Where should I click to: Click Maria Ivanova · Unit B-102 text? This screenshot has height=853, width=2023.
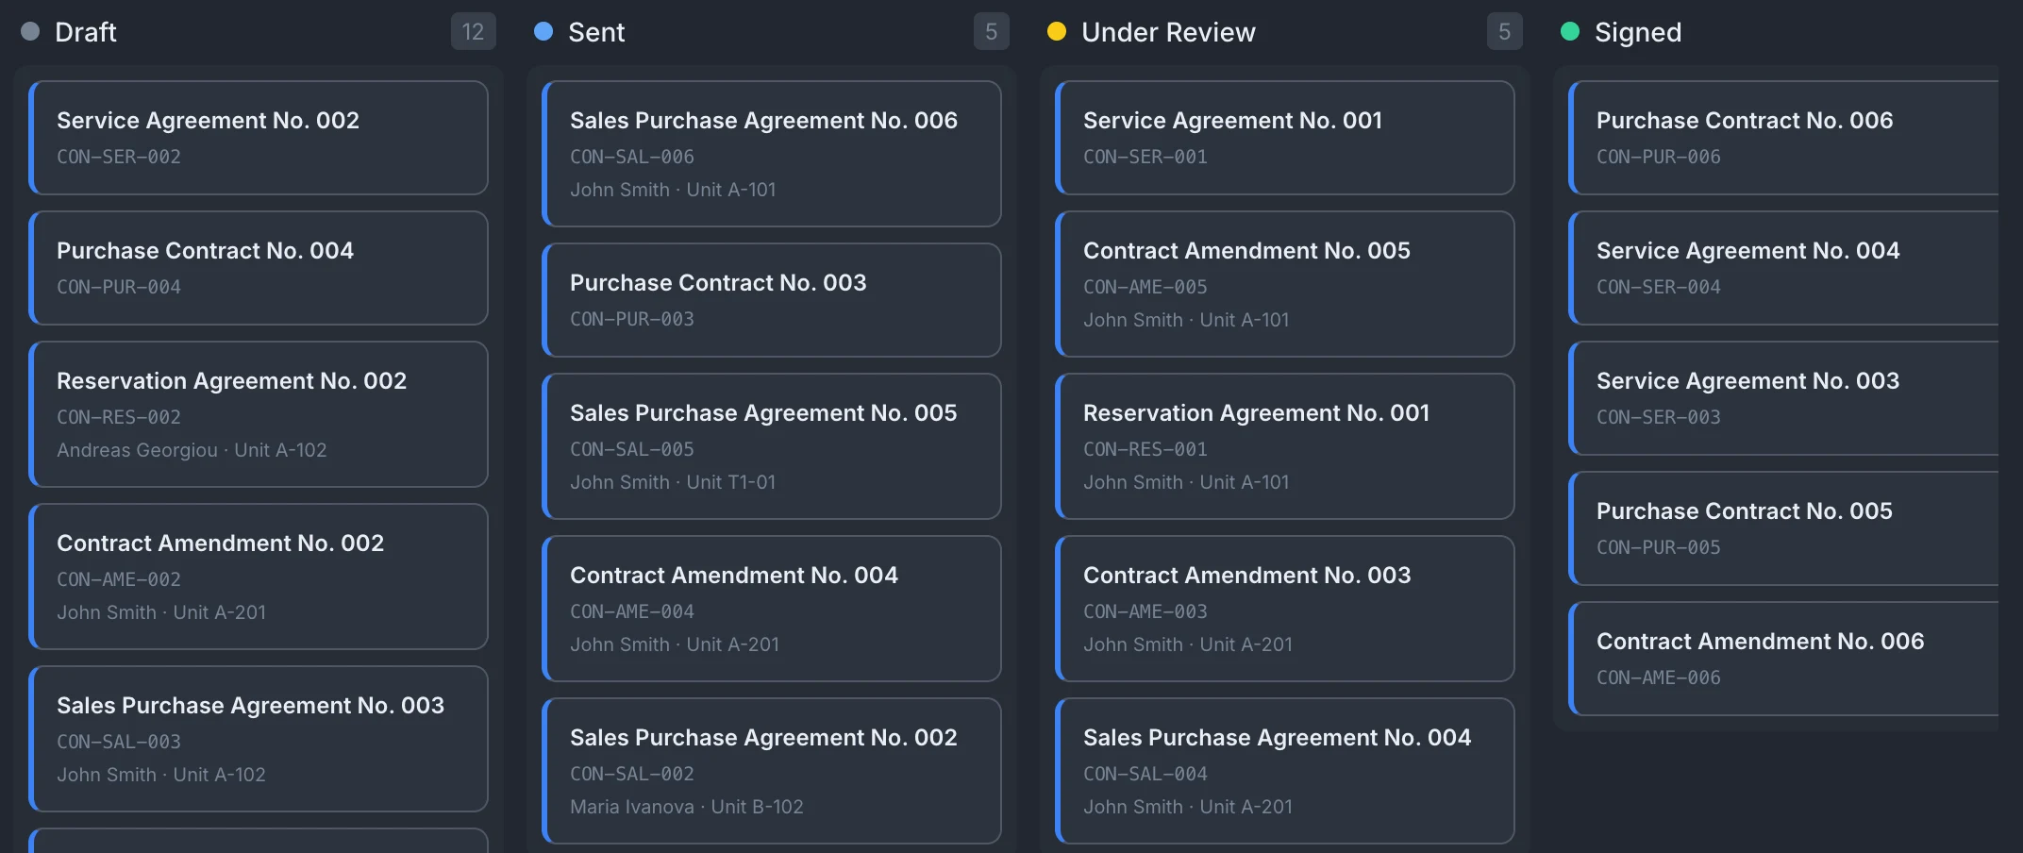(687, 807)
